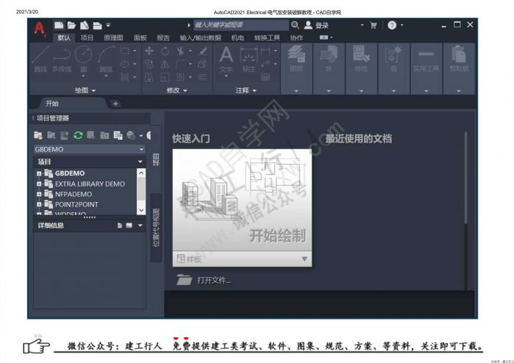Open the shopping cart icon
The height and width of the screenshot is (363, 514).
[373, 25]
